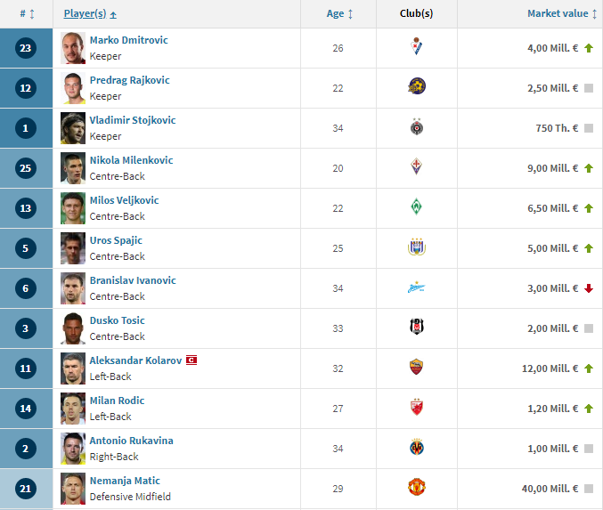The width and height of the screenshot is (603, 510).
Task: Select the Fiorentina crest beside Milenkovic
Action: point(416,166)
